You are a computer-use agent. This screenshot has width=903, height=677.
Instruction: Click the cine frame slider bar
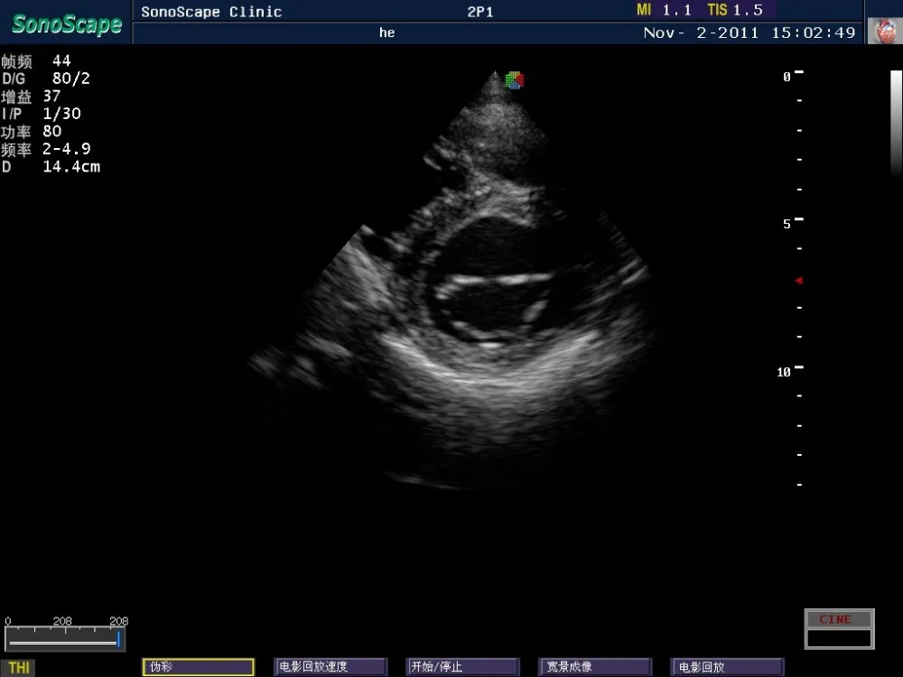63,639
